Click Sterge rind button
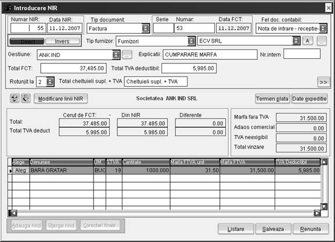The height and width of the screenshot is (242, 335). pos(61,226)
